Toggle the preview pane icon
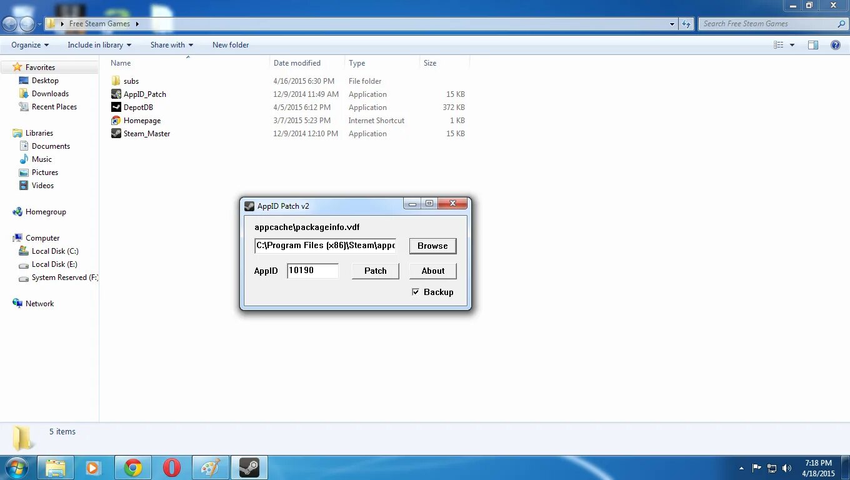This screenshot has width=850, height=480. click(x=813, y=45)
